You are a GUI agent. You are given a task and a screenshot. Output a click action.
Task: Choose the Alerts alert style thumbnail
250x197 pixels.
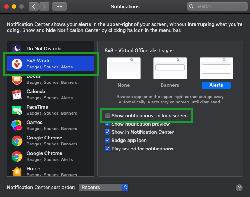click(216, 68)
